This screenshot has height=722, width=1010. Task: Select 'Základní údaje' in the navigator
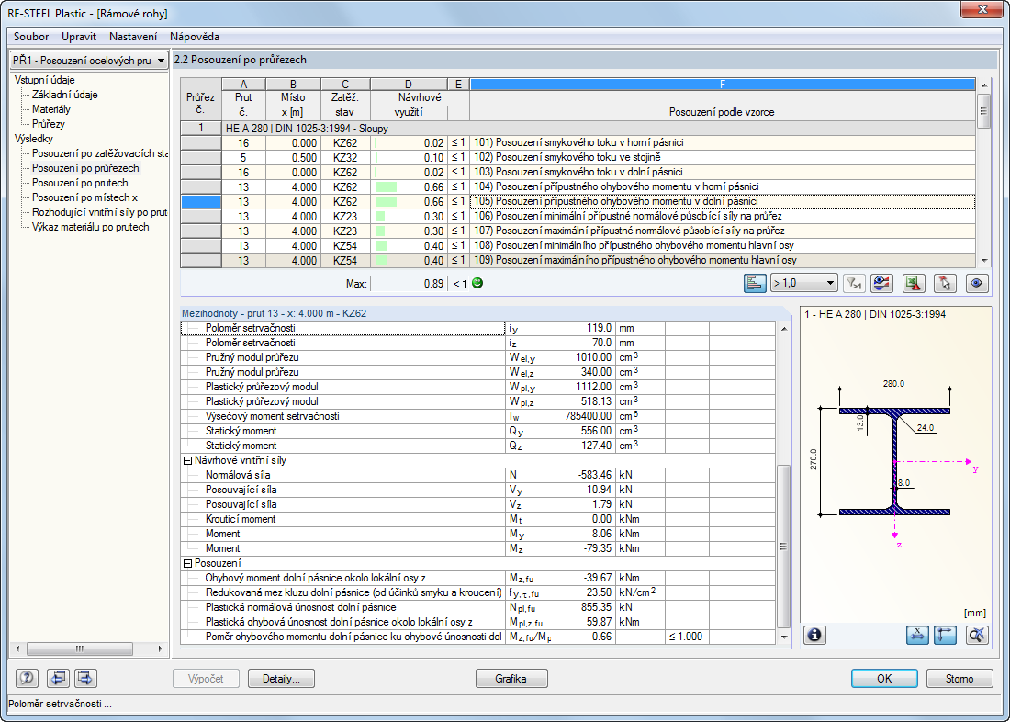(65, 95)
